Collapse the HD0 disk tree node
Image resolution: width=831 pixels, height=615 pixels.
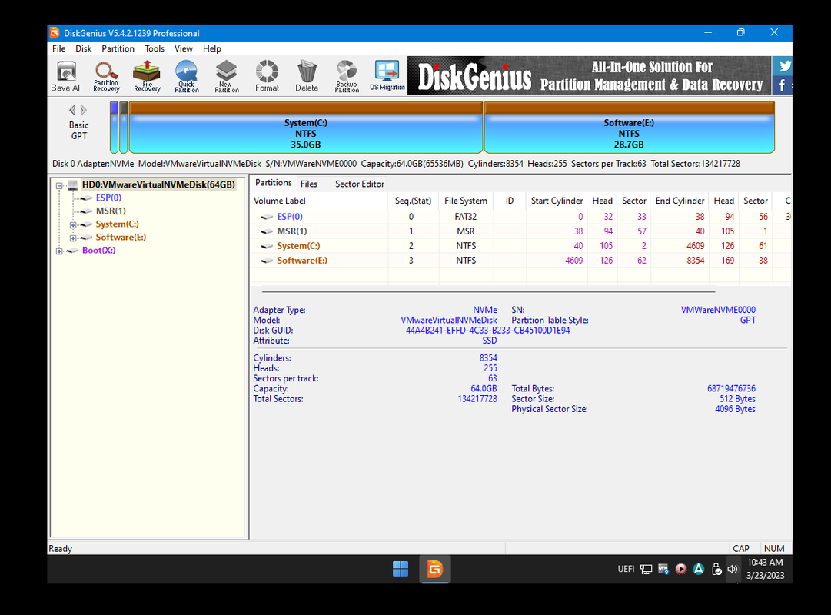click(x=59, y=185)
